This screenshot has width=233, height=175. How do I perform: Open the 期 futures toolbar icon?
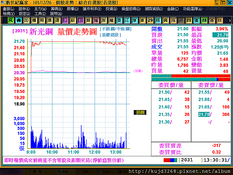pyautogui.click(x=42, y=20)
